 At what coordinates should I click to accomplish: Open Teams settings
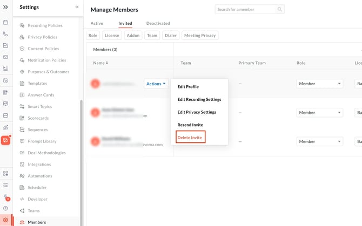(33, 210)
